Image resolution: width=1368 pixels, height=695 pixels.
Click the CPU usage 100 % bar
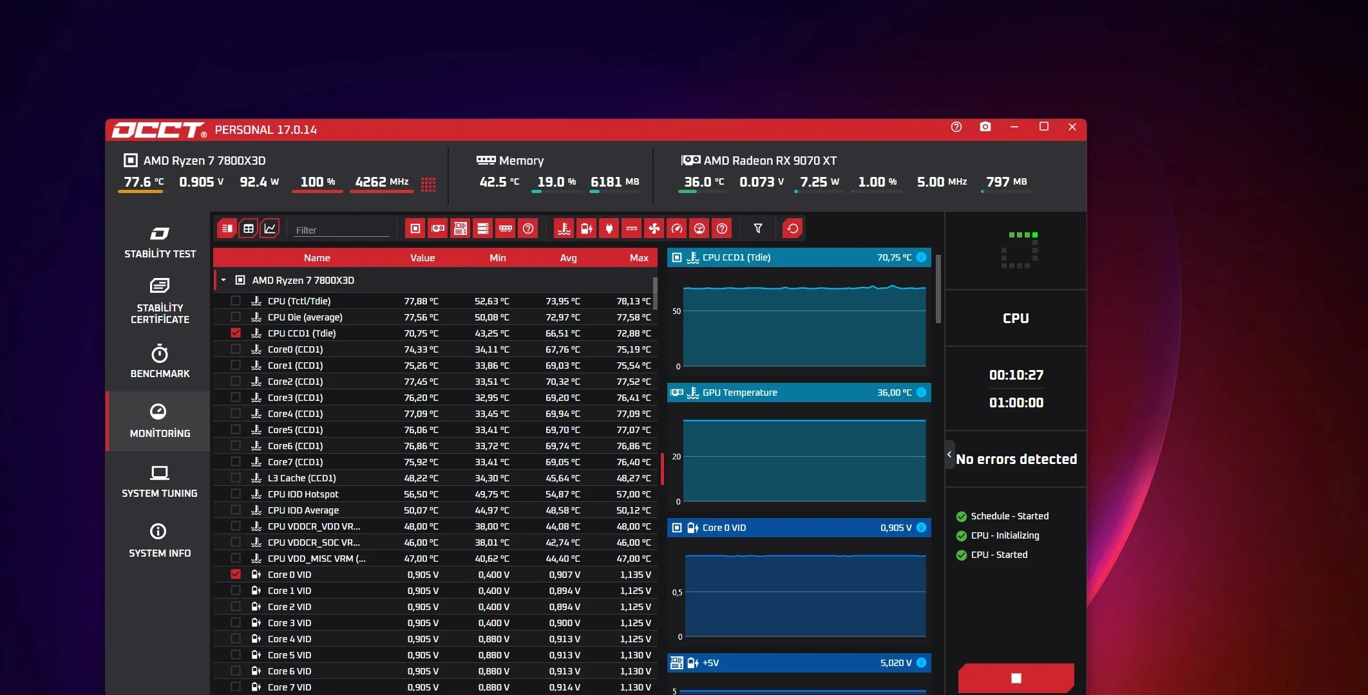(x=318, y=191)
